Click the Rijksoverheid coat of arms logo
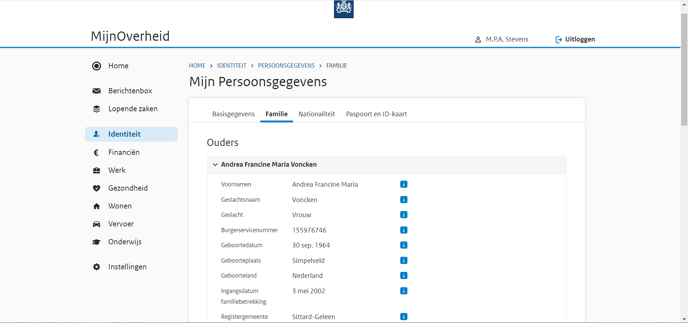Screen dimensions: 688x323 (x=344, y=9)
